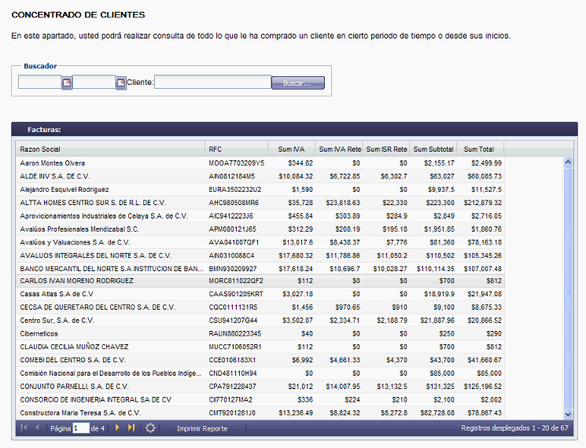
Task: Click Sum ISR Rete value $6,302.7
Action: tap(394, 176)
